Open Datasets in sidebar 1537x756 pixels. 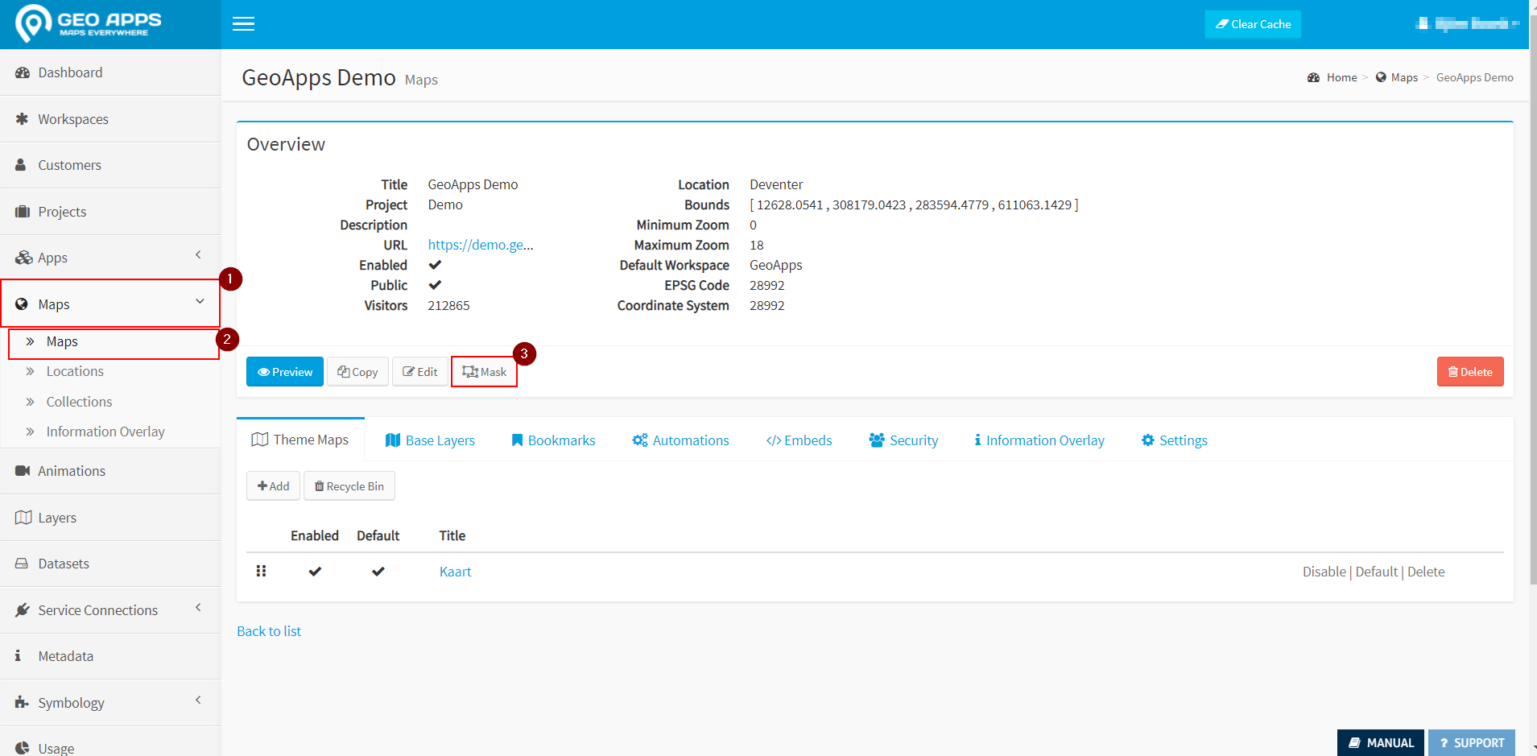tap(110, 564)
